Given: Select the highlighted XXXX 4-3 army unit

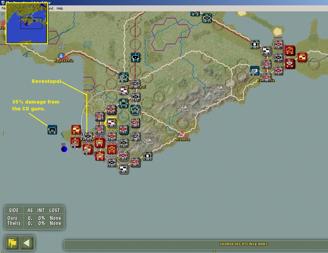Looking at the screenshot, I should pyautogui.click(x=111, y=123).
